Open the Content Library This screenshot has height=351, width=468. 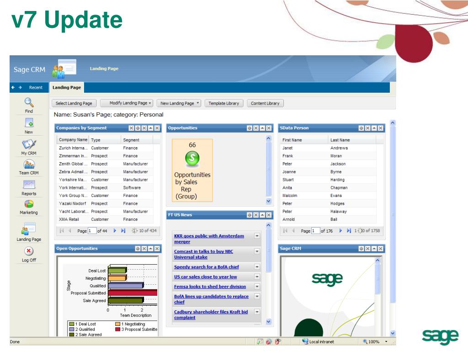265,103
